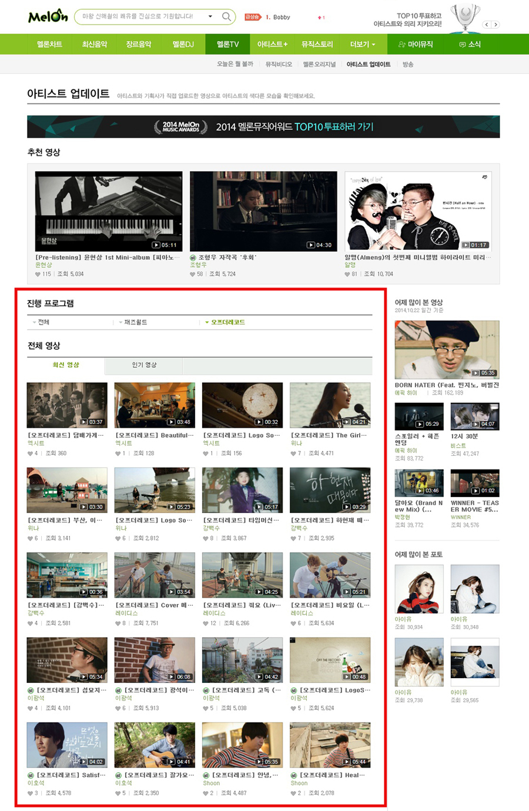Play the 조형우 자작곡 '후회' video thumbnail
Image resolution: width=529 pixels, height=811 pixels.
tap(263, 211)
